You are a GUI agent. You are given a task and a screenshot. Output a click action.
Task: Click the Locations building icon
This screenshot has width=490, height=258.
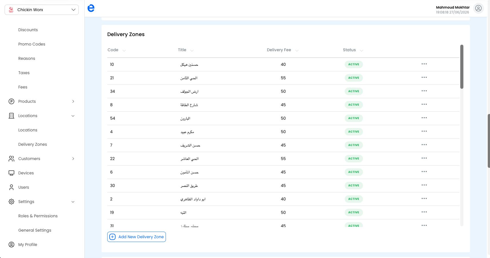[11, 116]
